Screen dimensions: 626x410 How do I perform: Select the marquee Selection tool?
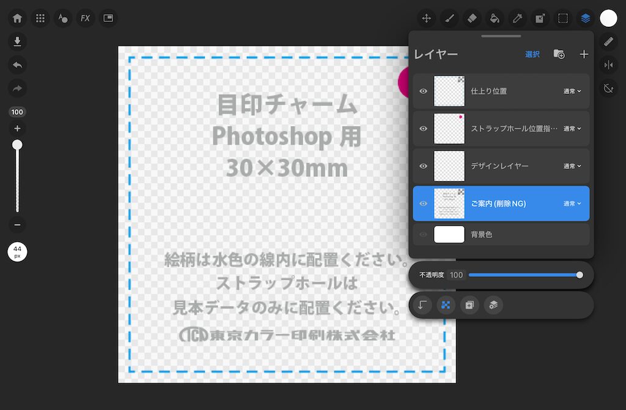pos(563,18)
